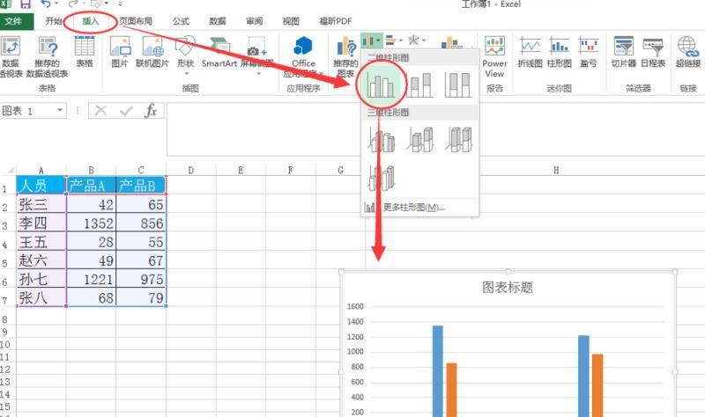Select cell containing 张三
The image size is (705, 417).
(41, 204)
